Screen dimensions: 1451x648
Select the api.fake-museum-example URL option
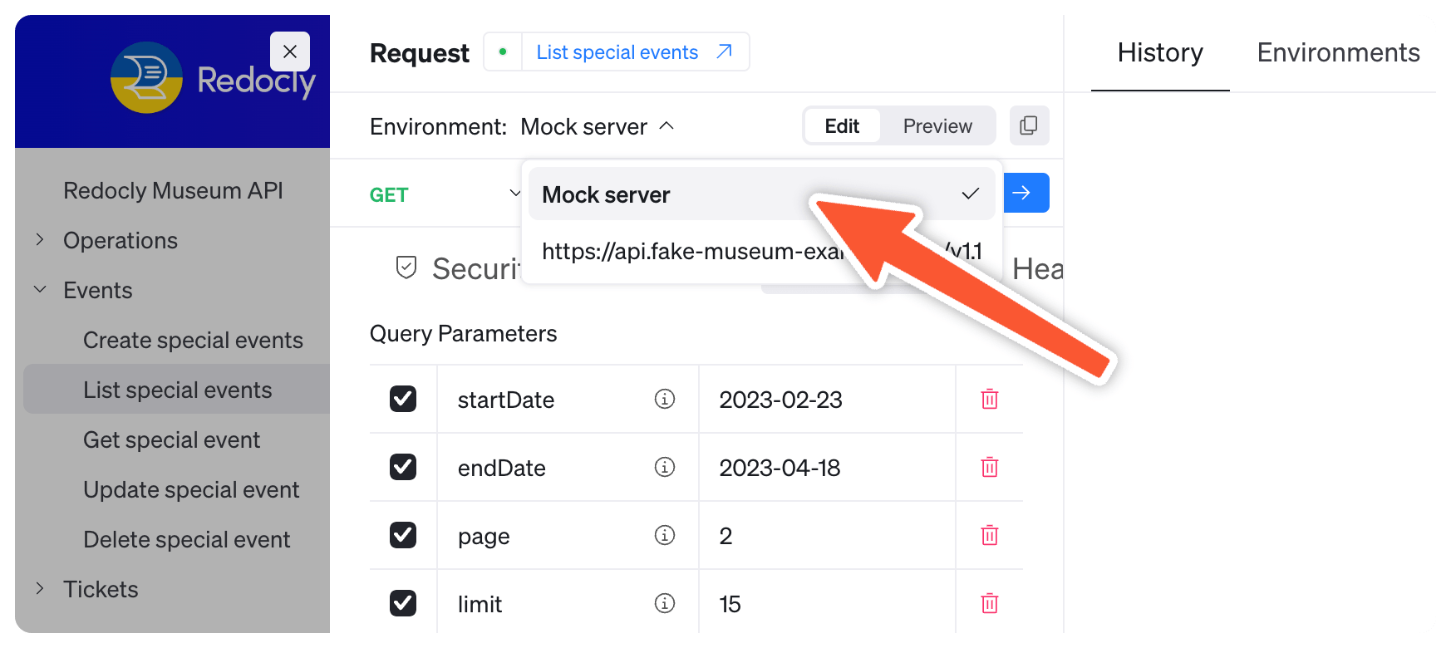(761, 251)
